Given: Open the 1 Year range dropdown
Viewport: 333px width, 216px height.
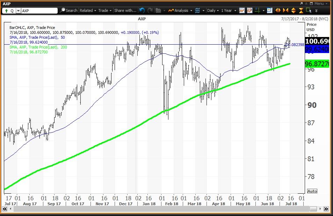Looking at the screenshot, I should tap(228, 10).
